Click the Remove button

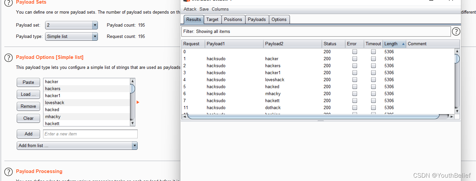28,106
